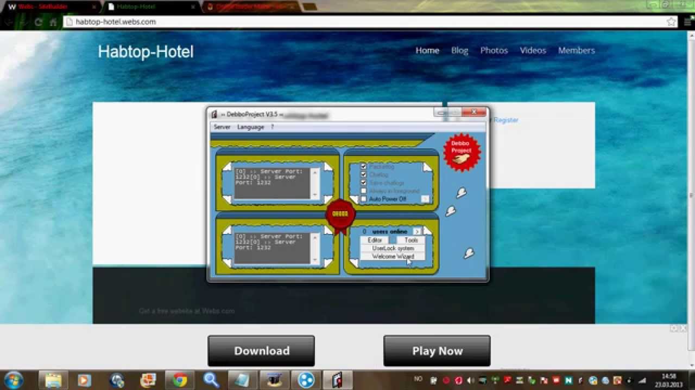Viewport: 695px width, 390px height.
Task: Click the red seal in the window center
Action: (340, 216)
